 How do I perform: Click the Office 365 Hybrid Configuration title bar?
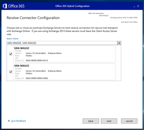point(72,6)
